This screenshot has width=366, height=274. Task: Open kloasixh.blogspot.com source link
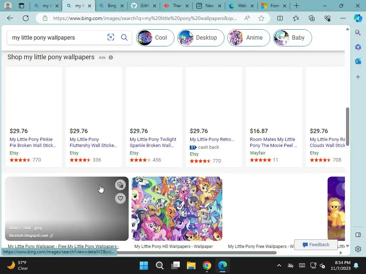[31, 235]
